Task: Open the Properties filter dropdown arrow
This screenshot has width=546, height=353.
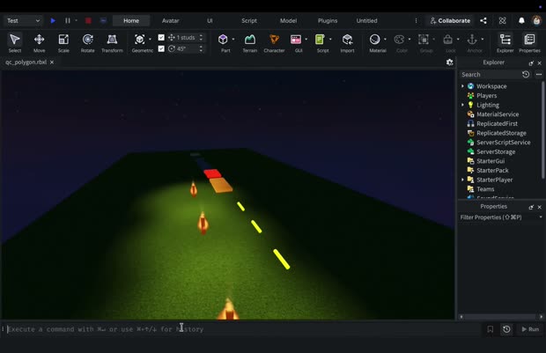Action: pos(541,217)
